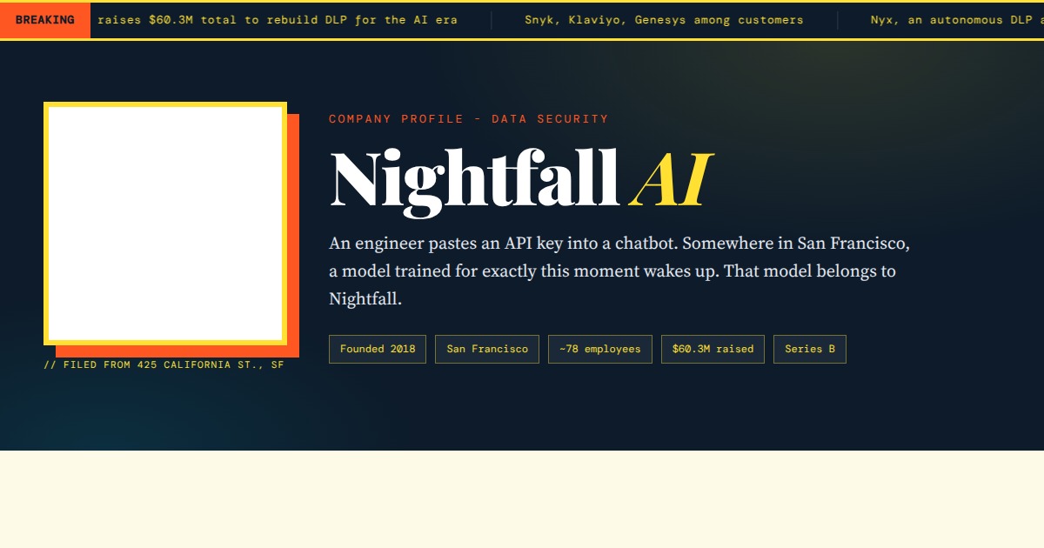Select the '~78 employees' tag
This screenshot has height=548, width=1044.
click(x=600, y=349)
